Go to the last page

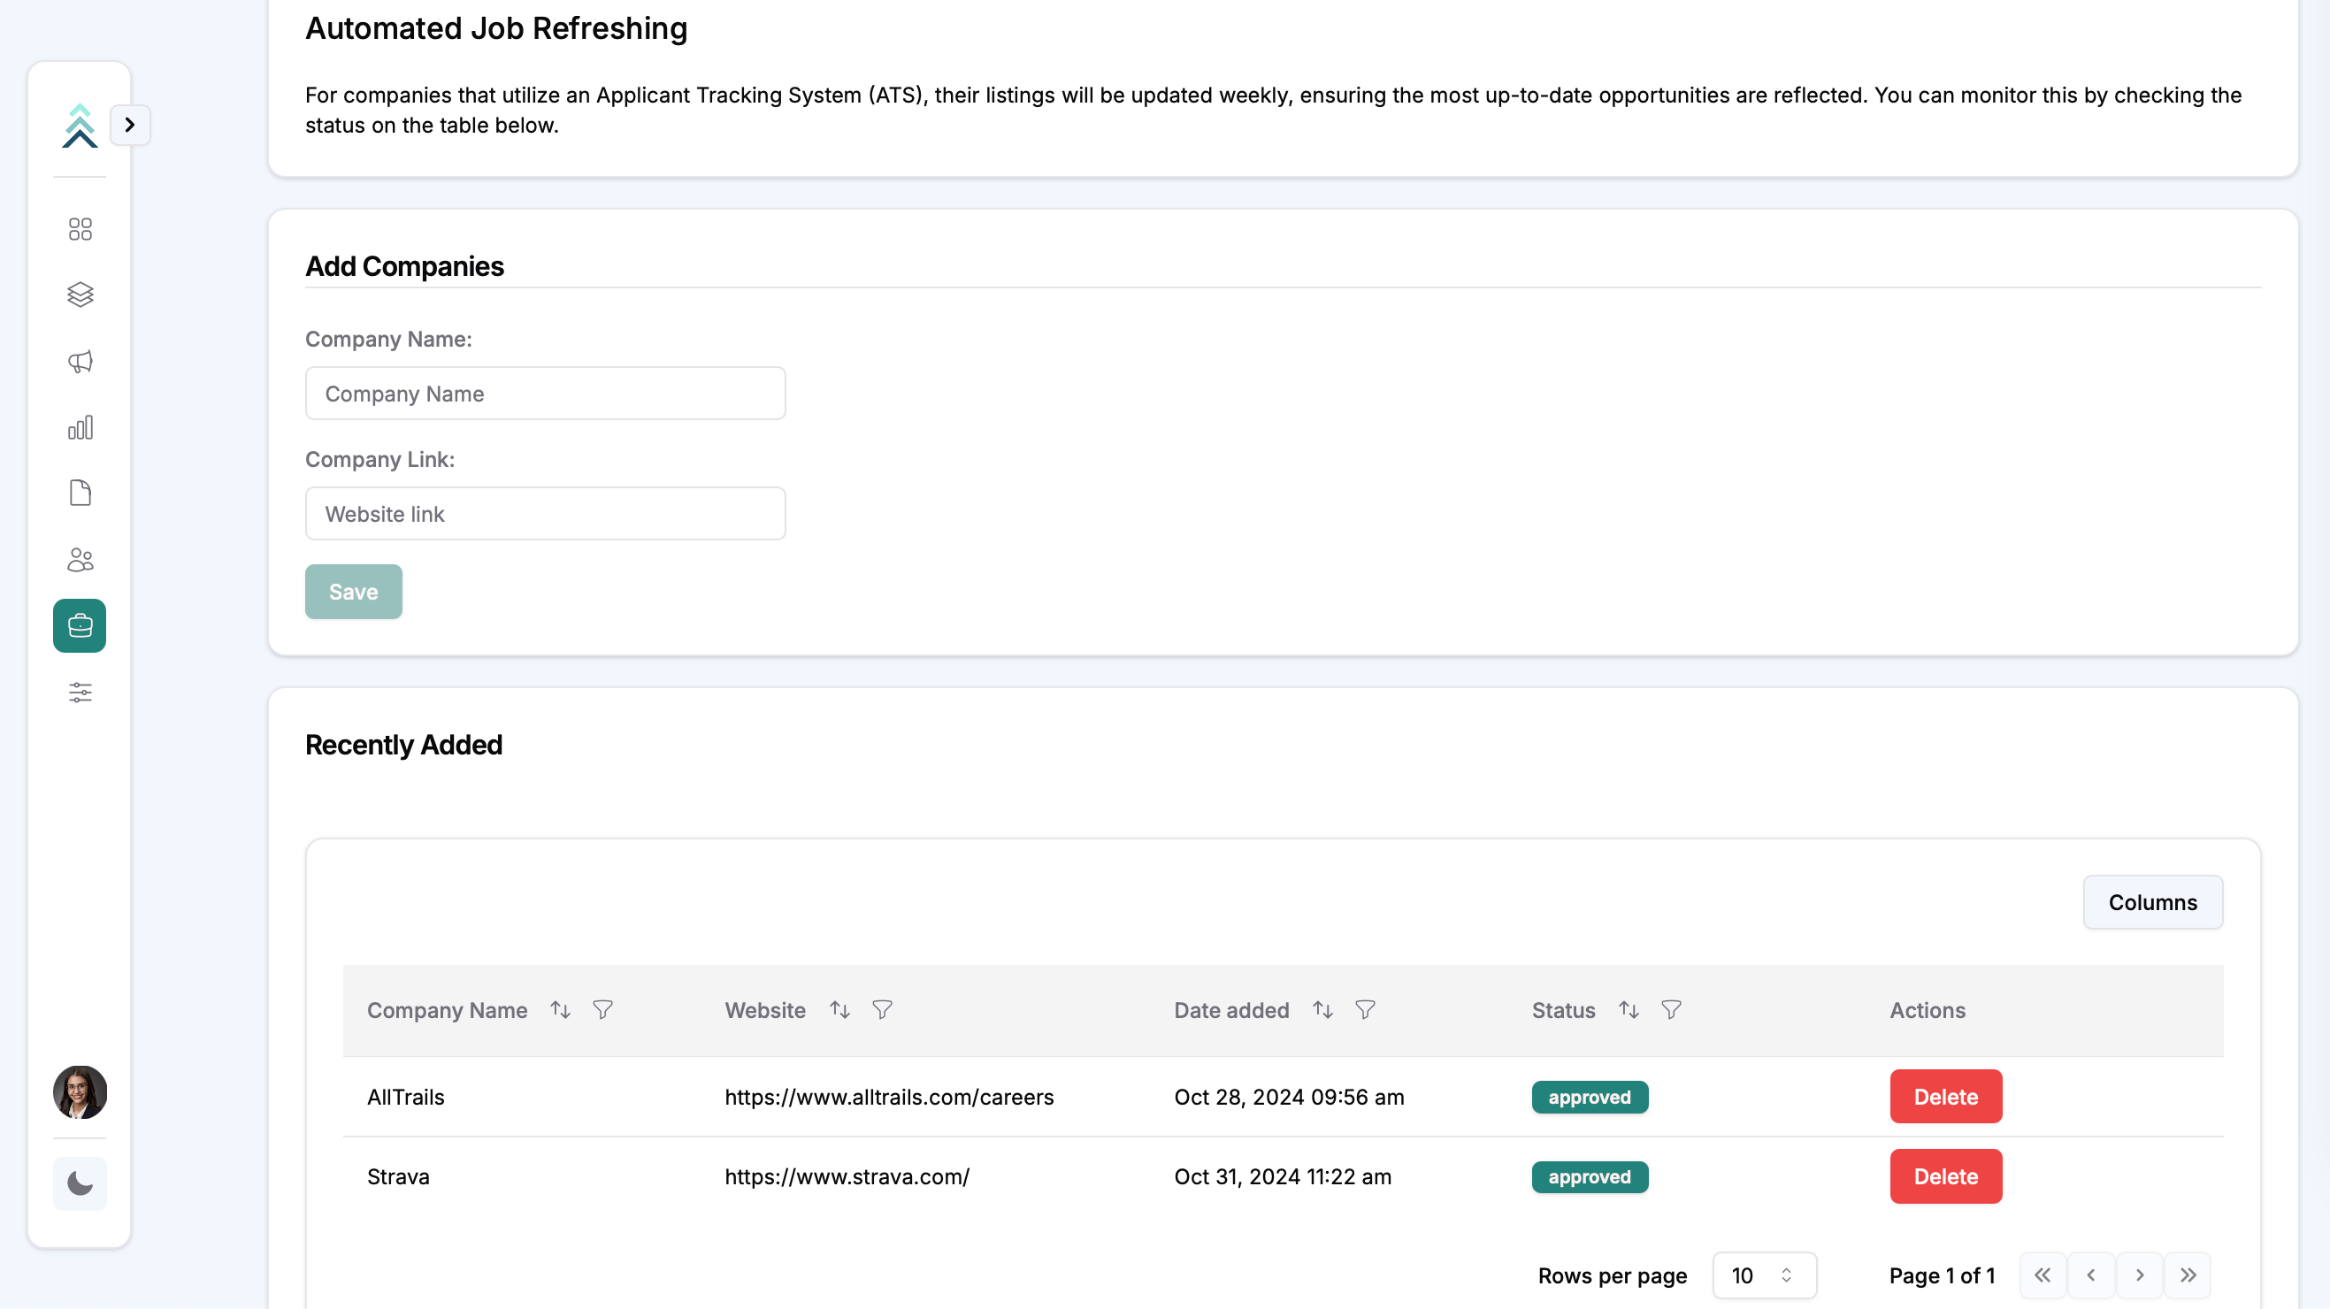(x=2188, y=1275)
